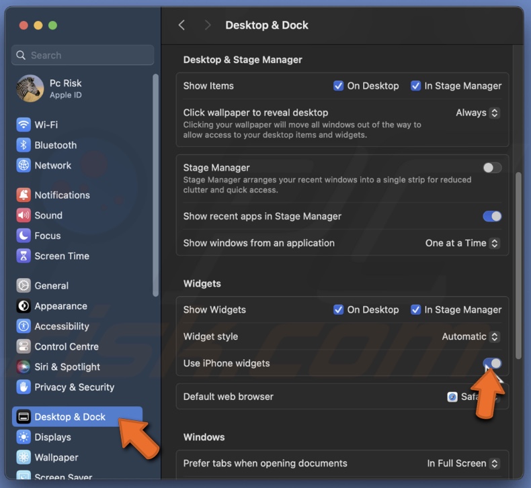Uncheck Show Items On Desktop checkbox

(339, 86)
